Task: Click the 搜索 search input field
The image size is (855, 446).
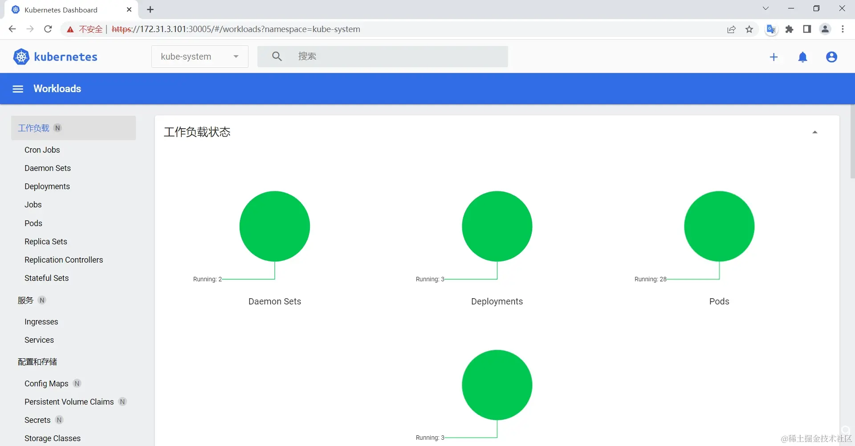Action: coord(383,57)
